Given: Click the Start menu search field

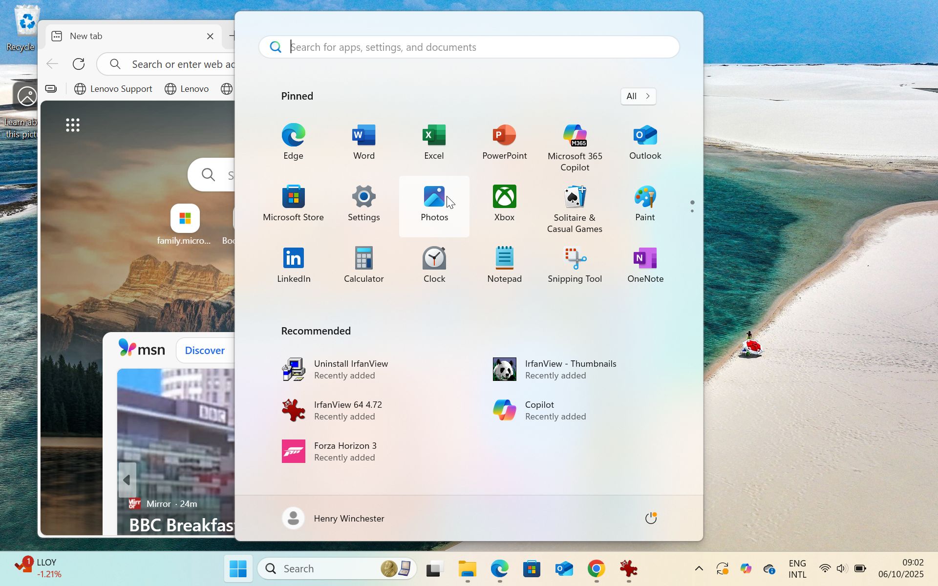Looking at the screenshot, I should point(469,47).
